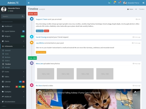
Task: Click the pink video camera timeline icon
Action: 32,85
